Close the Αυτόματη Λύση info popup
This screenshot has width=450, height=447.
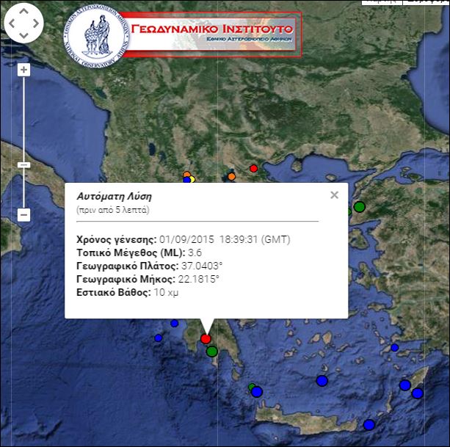[x=334, y=195]
